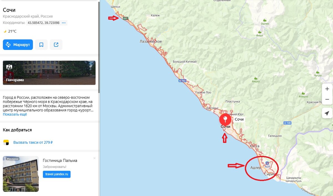Click the Гостиница Пальма hotel photo

coord(21,174)
